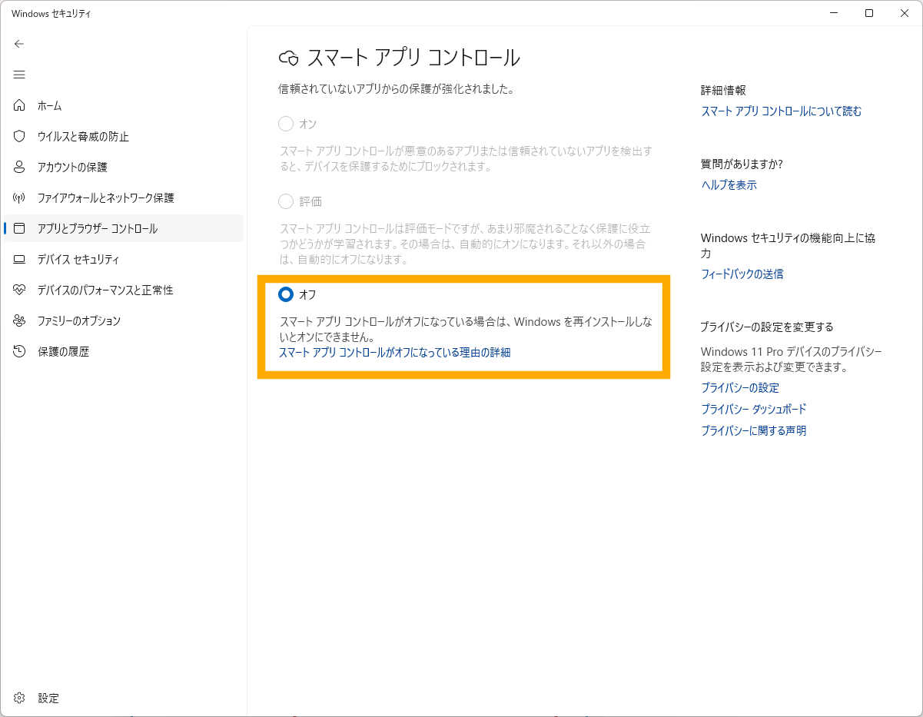The image size is (923, 717).
Task: Open the プライバシー ダッシュボード link
Action: [754, 410]
